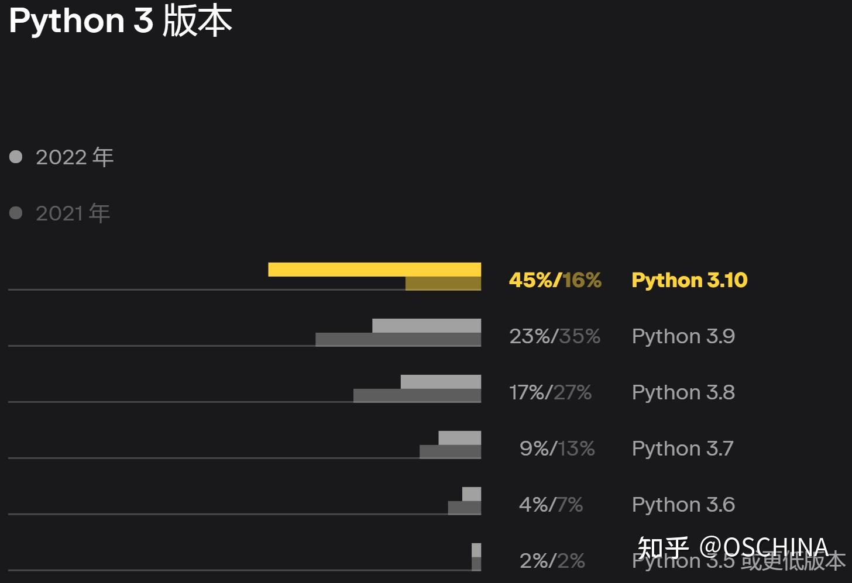
Task: Click the 2022 年 legend dot
Action: click(16, 157)
